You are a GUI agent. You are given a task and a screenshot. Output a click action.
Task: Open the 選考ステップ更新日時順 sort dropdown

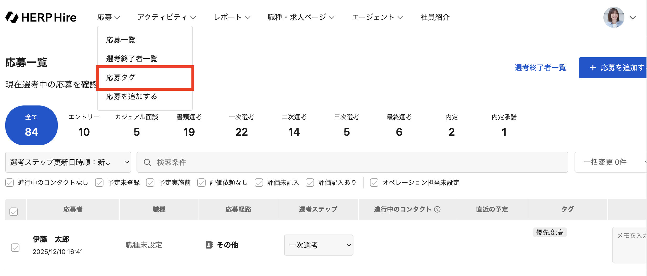pos(68,162)
